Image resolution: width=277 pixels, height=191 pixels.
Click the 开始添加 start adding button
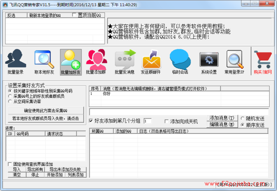tap(55, 175)
